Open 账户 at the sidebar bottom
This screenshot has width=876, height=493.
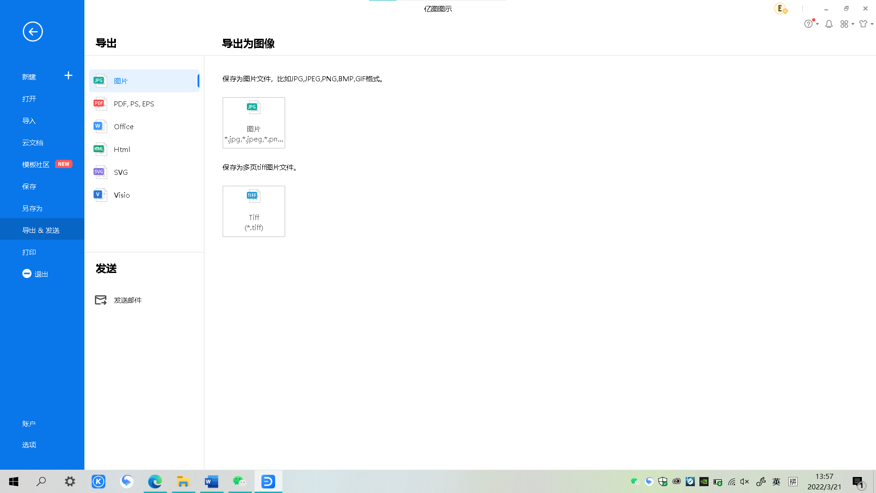coord(29,424)
